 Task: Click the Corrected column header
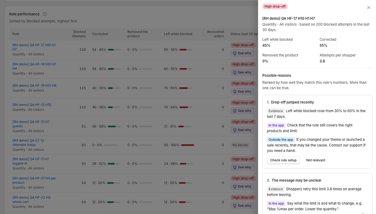[x=100, y=34]
